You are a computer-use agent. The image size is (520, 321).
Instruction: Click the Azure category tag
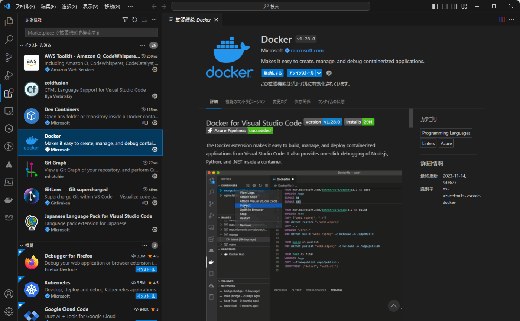click(446, 143)
